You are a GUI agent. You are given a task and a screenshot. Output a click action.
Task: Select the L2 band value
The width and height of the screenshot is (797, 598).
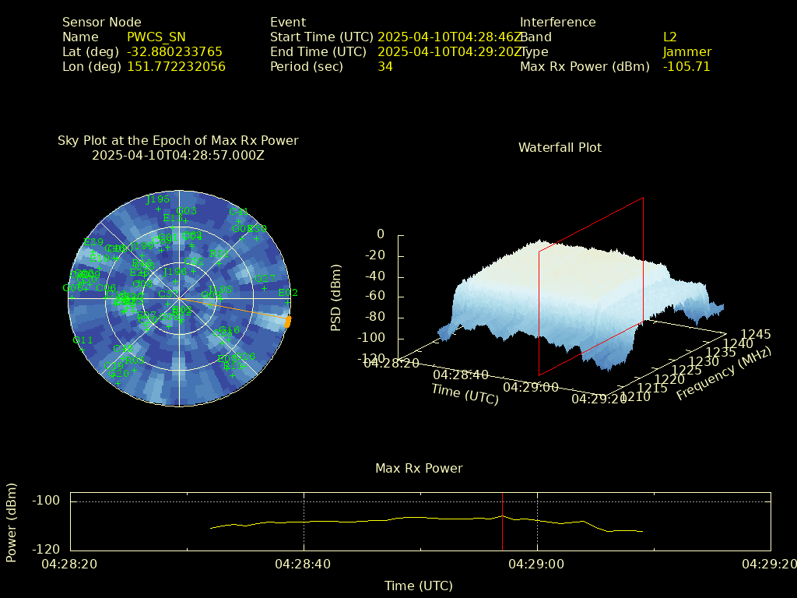pyautogui.click(x=669, y=37)
